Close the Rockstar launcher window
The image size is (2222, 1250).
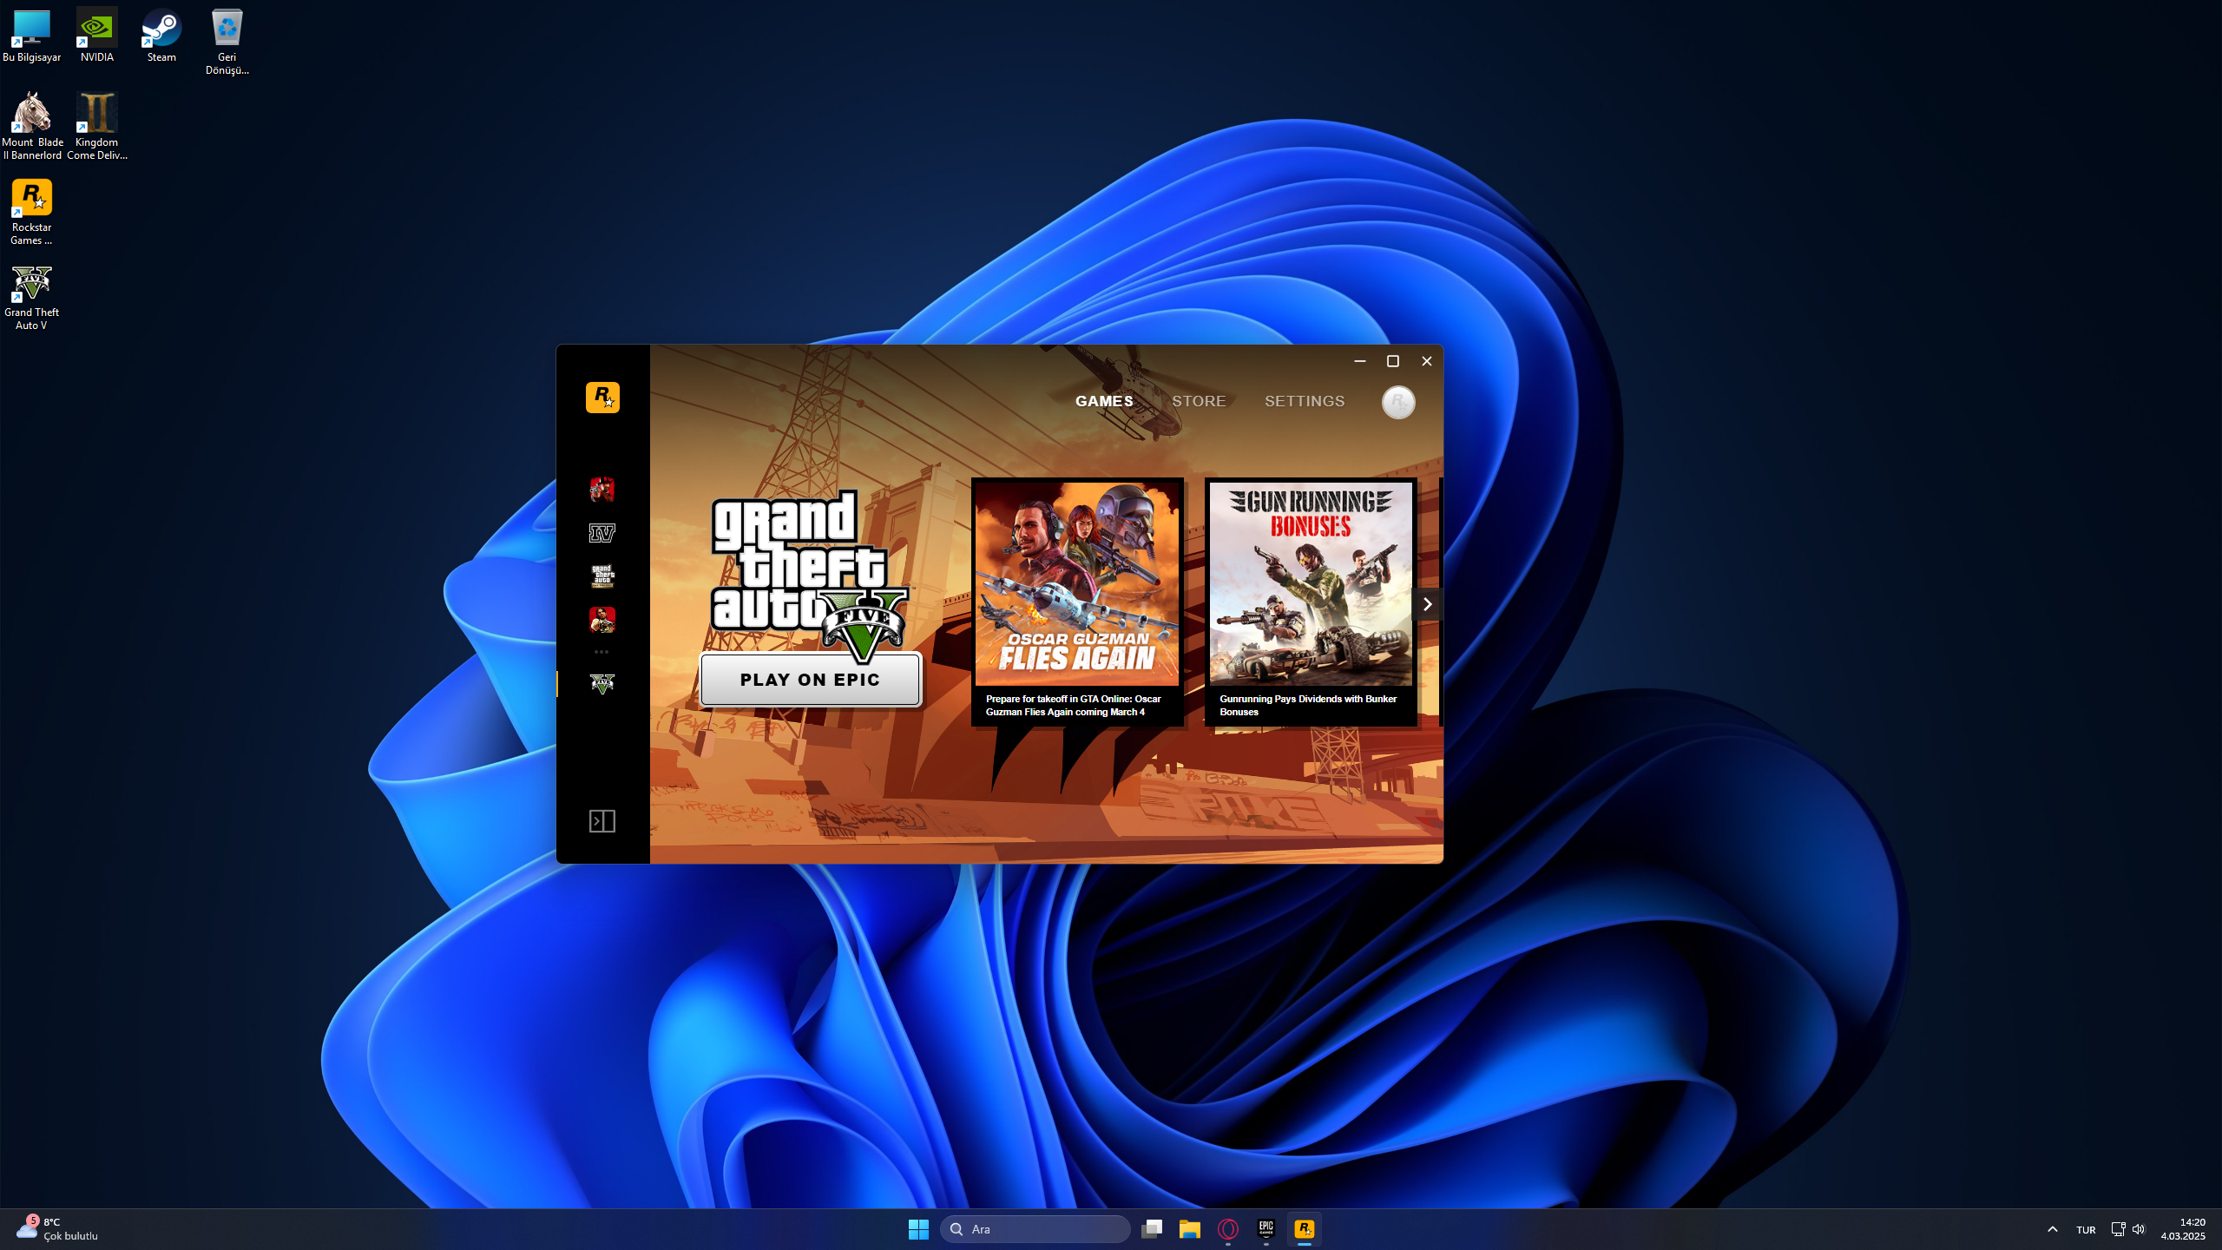pos(1426,361)
